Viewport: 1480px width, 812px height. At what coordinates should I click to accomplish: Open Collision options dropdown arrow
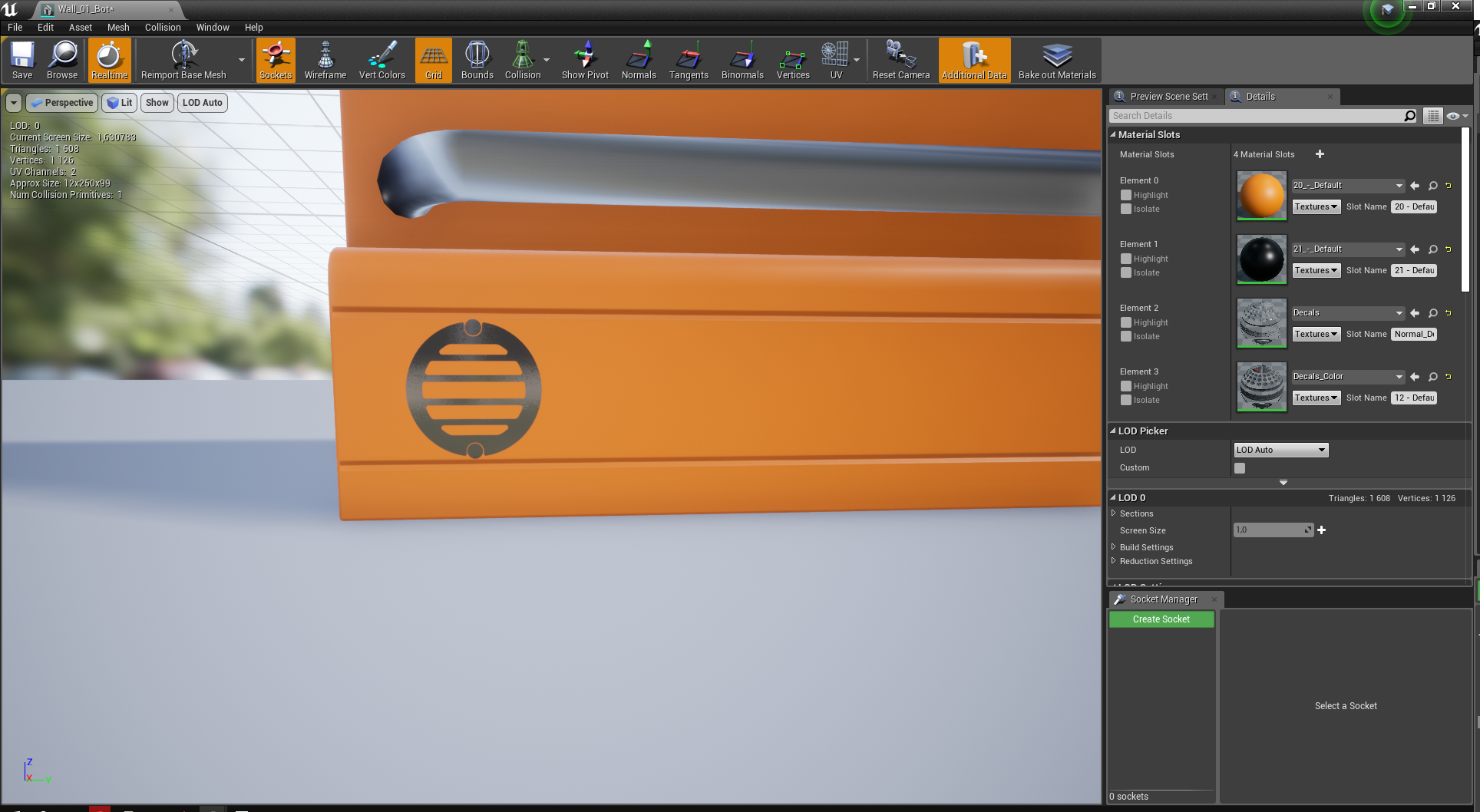[x=547, y=60]
